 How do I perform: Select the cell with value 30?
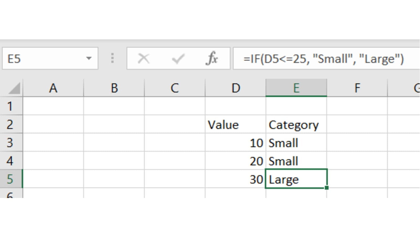(x=235, y=179)
